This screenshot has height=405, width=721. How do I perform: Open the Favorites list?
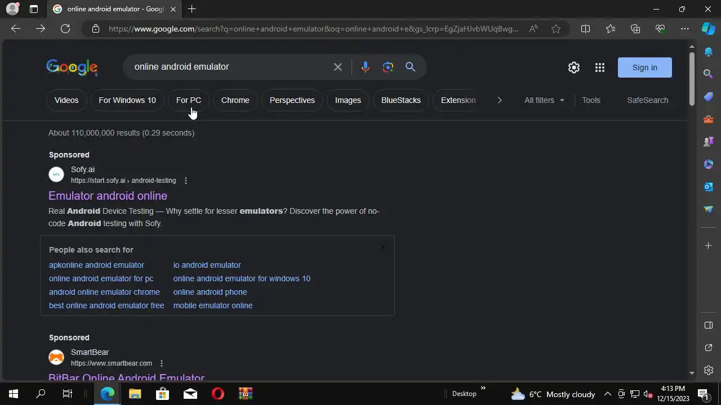(x=611, y=29)
